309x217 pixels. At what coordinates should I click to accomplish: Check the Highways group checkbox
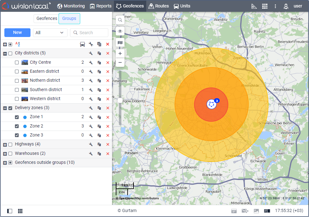pyautogui.click(x=10, y=145)
